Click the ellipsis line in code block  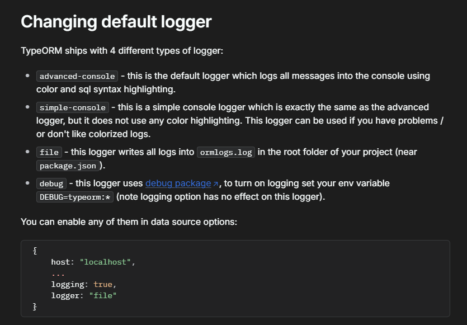pos(58,274)
